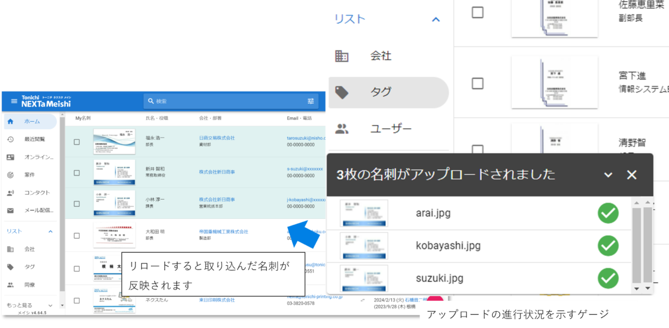The image size is (669, 328).
Task: Click the file name arai.jpg
Action: 433,213
